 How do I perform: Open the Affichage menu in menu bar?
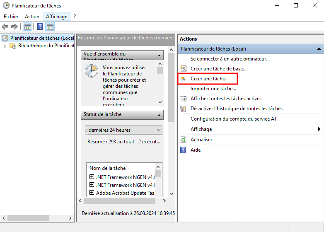56,17
